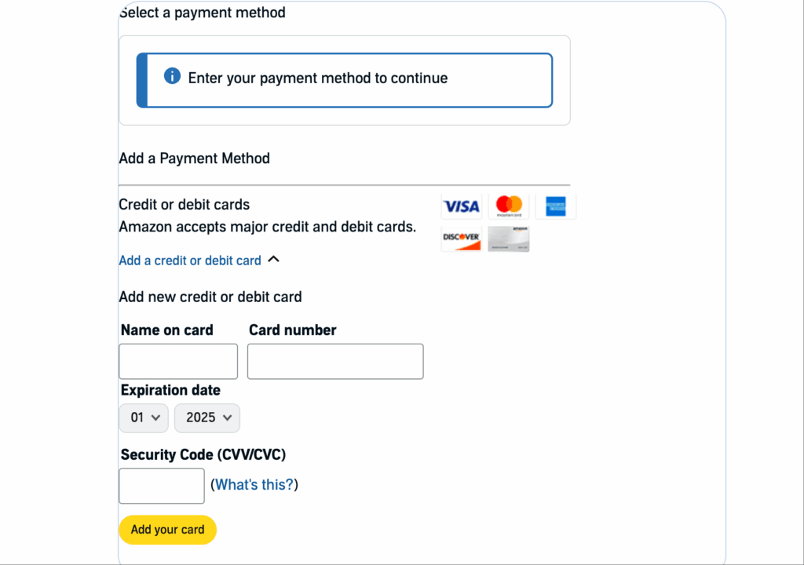Focus the Security Code entry box
The height and width of the screenshot is (565, 804).
[162, 486]
